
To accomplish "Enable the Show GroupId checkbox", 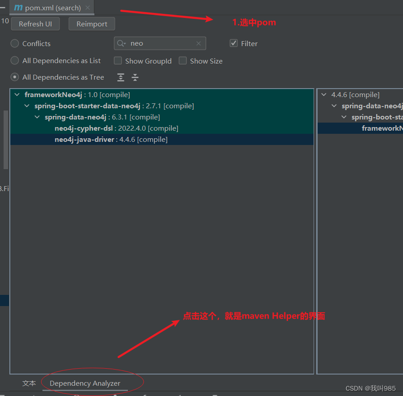I will 118,60.
